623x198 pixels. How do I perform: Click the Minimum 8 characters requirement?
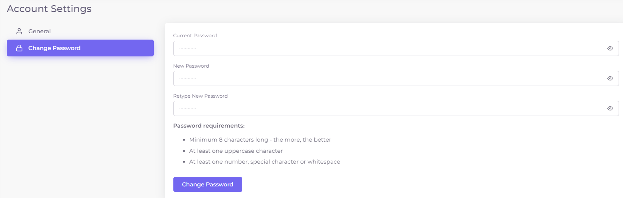(x=260, y=140)
